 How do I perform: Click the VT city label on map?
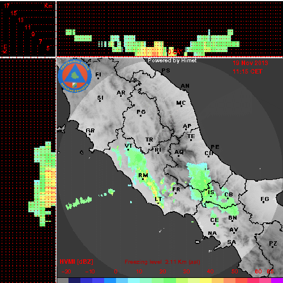click(128, 145)
